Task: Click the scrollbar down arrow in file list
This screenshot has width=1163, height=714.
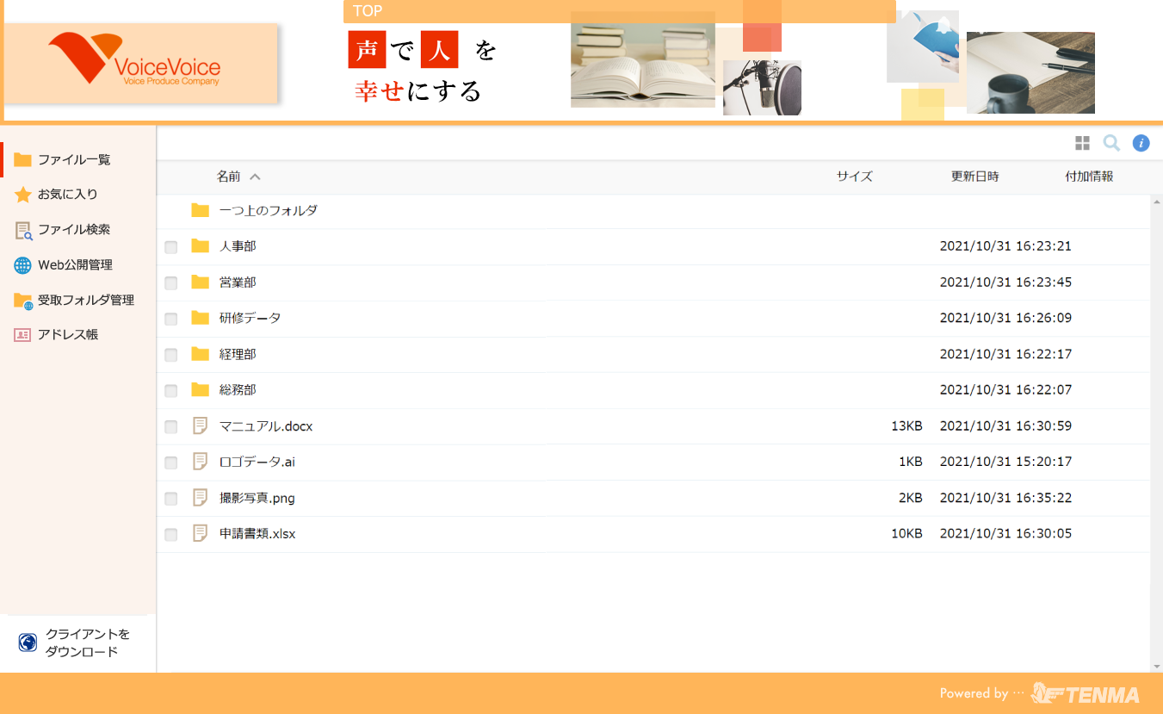Action: coord(1156,666)
